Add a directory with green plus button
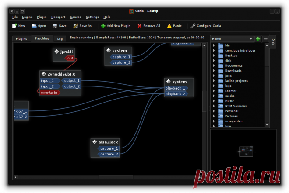 tap(258, 39)
